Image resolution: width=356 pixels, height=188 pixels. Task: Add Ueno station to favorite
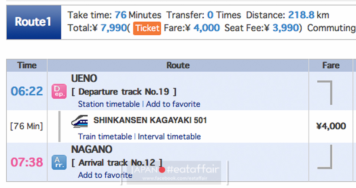point(173,104)
